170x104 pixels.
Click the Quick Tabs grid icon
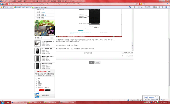point(11,7)
